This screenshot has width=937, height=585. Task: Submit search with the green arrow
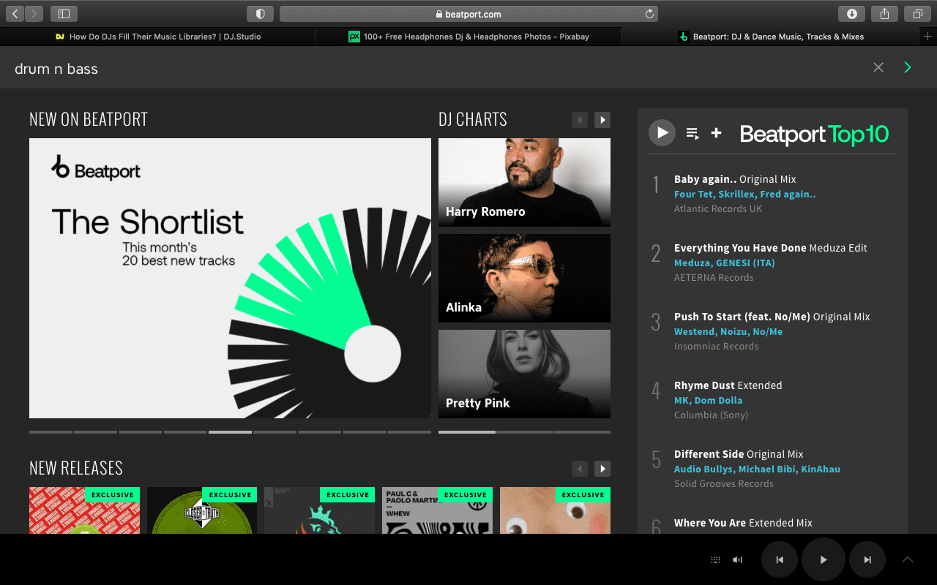pos(908,67)
